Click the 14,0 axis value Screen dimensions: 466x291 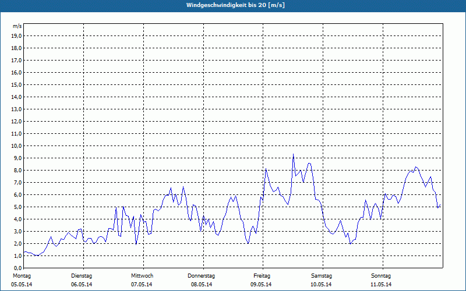17,97
